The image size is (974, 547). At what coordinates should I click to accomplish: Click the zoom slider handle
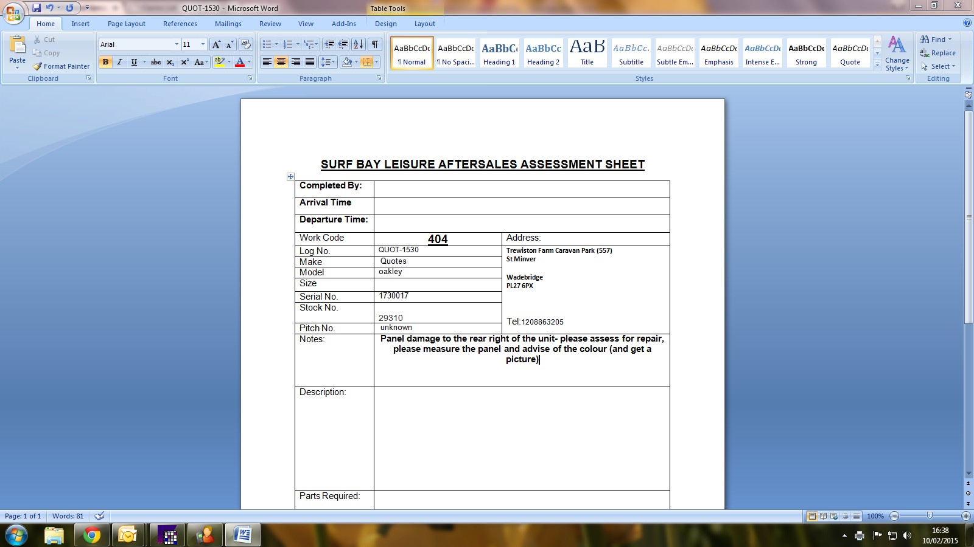[930, 516]
